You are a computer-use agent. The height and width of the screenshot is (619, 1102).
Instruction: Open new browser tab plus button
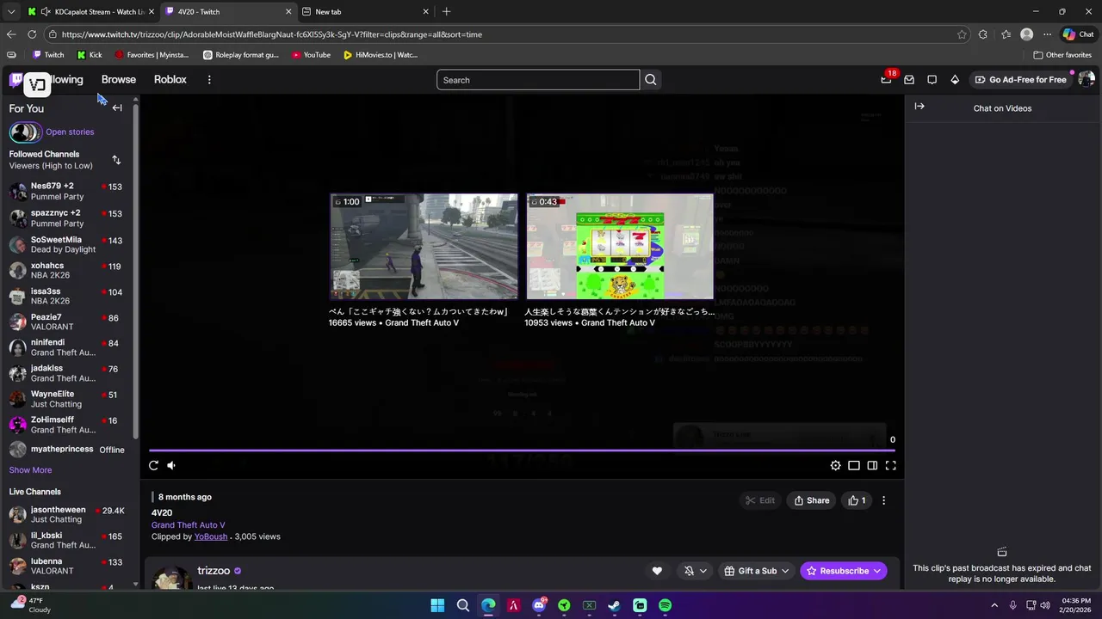[x=446, y=12]
